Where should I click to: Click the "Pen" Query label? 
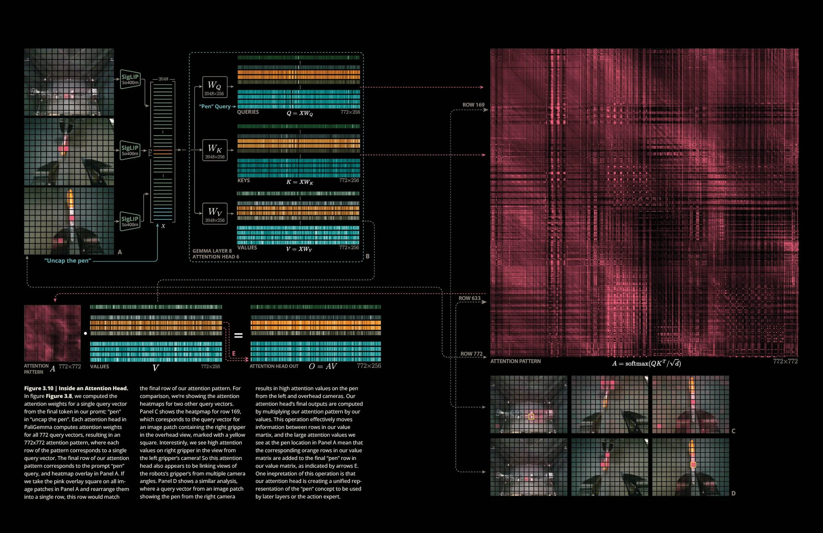tap(215, 106)
